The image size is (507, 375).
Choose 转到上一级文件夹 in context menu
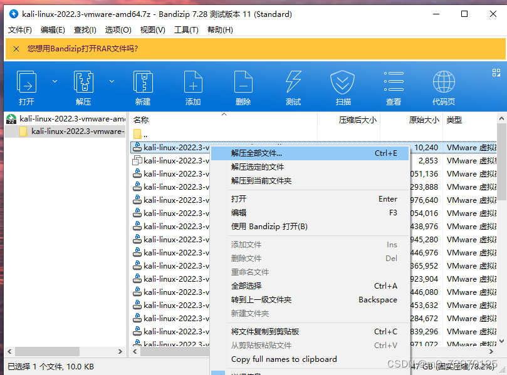coord(310,299)
